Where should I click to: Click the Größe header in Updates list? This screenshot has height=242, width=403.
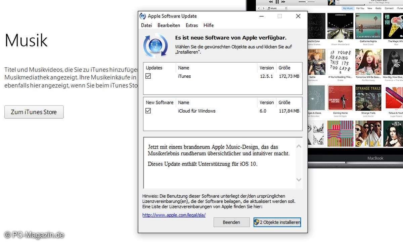[284, 68]
